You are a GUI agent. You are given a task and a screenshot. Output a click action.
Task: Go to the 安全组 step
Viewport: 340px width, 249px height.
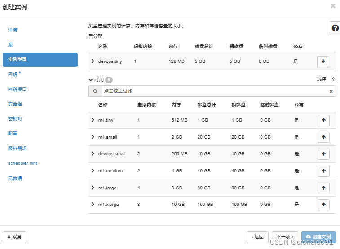(x=15, y=104)
